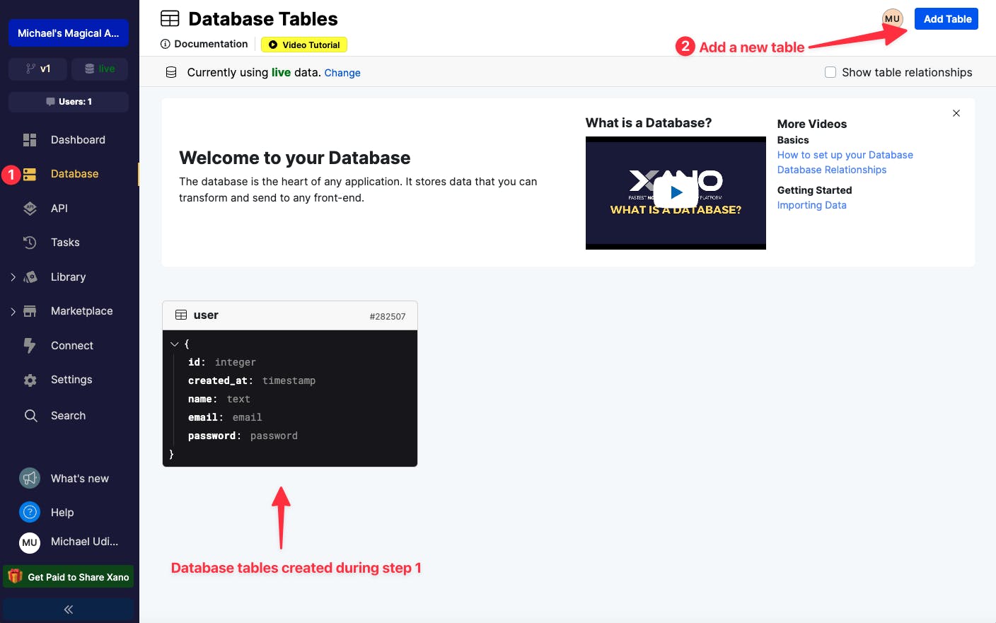Enable Show table relationships checkbox

pos(830,72)
